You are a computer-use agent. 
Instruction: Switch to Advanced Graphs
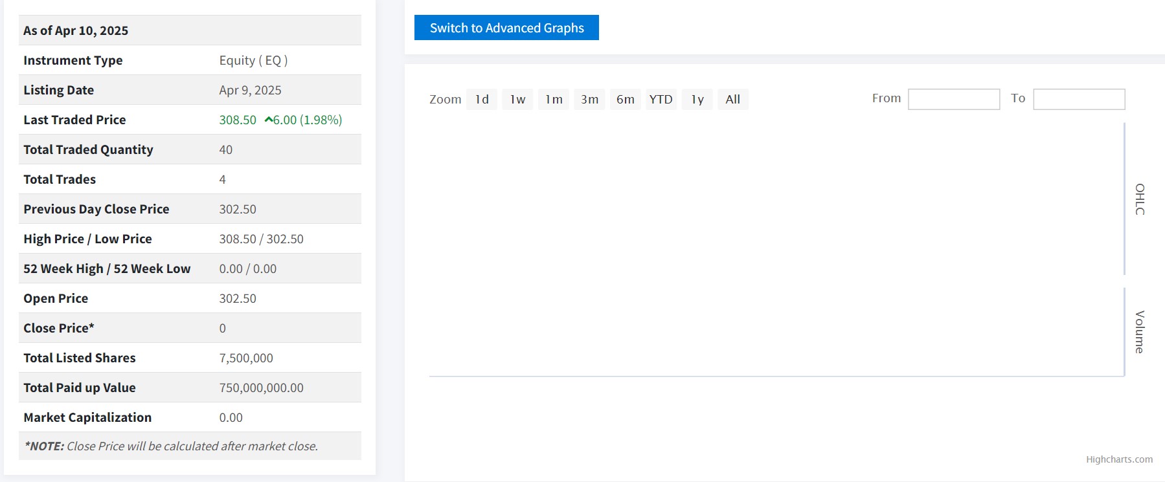pos(506,28)
